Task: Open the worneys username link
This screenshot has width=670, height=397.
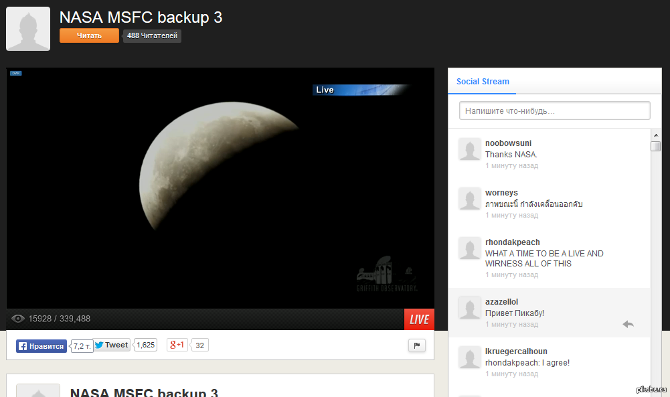Action: pos(501,193)
